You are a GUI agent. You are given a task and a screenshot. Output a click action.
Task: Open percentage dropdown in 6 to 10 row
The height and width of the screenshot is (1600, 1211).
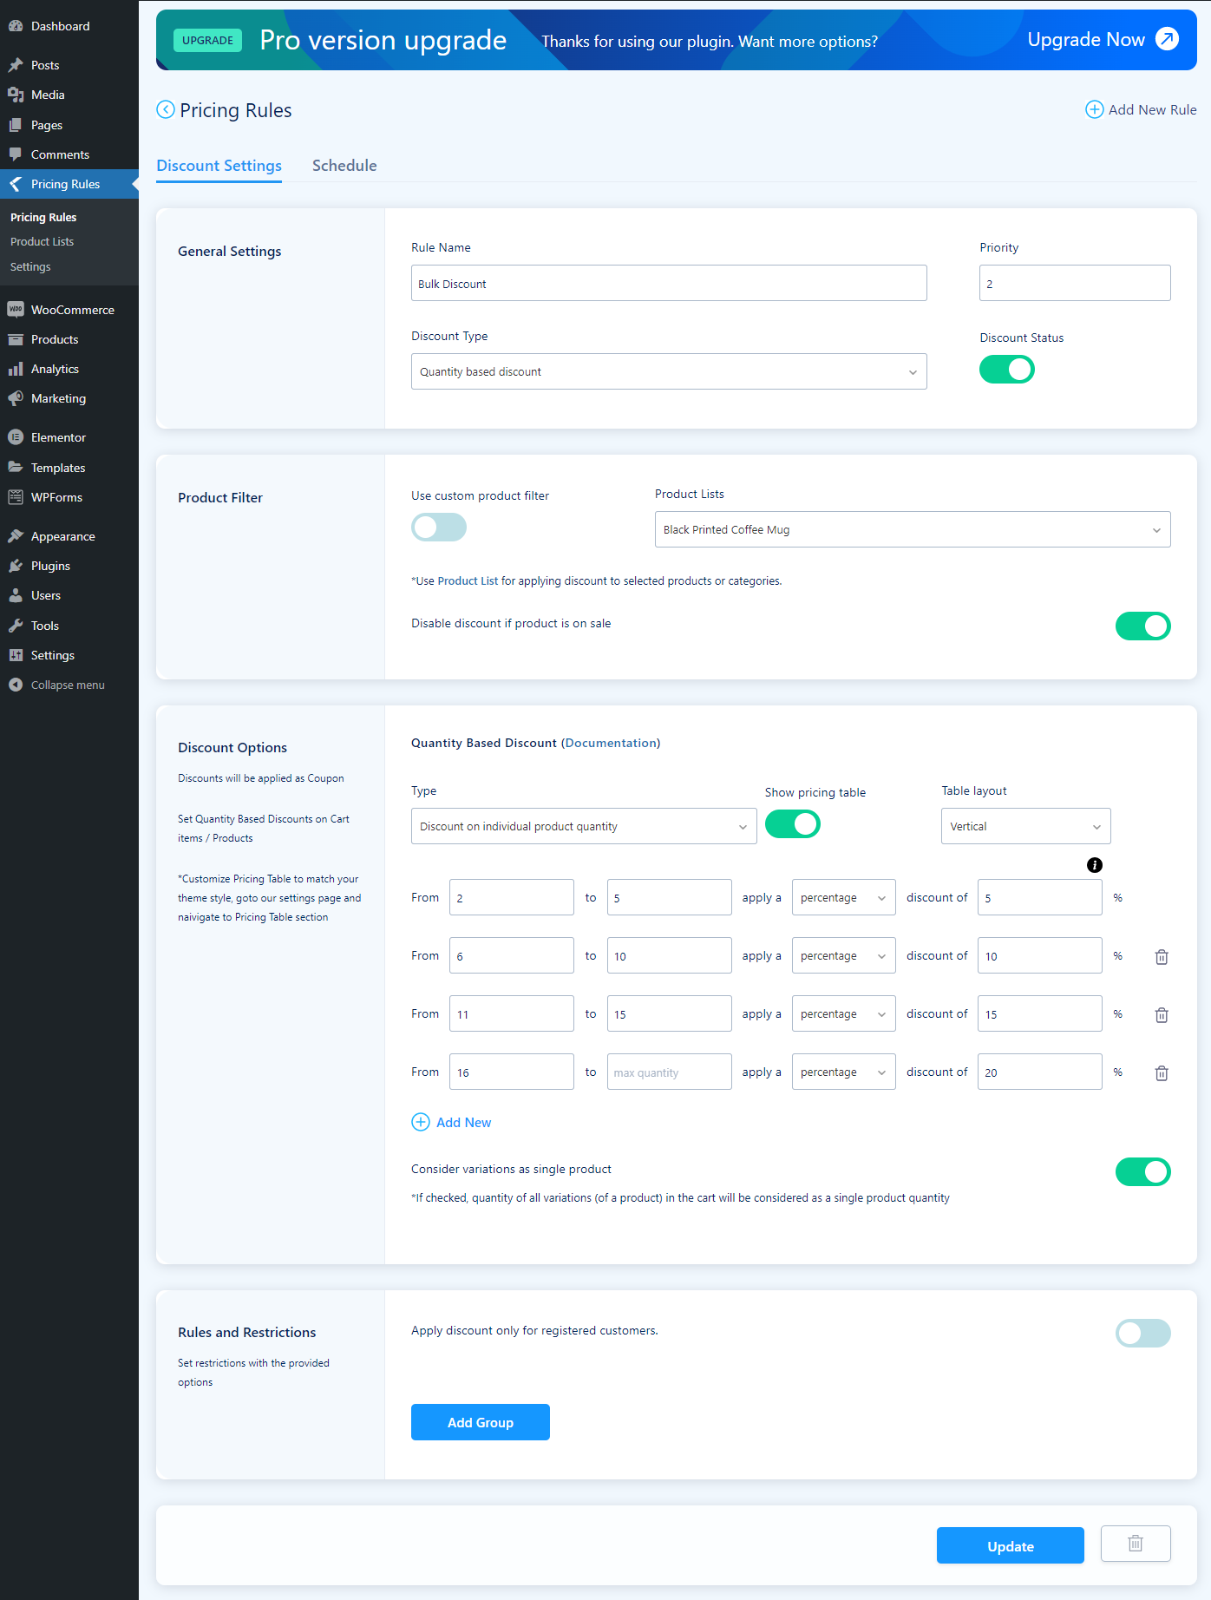pyautogui.click(x=844, y=955)
